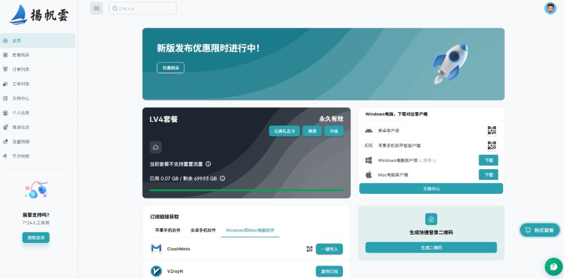The image size is (564, 279).
Task: Click 优惠购买 on the banner
Action: tap(170, 68)
